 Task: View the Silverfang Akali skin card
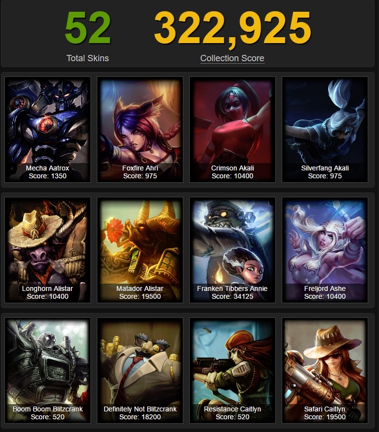[x=325, y=129]
